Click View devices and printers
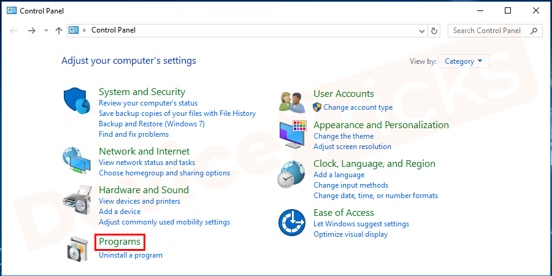 click(x=140, y=201)
